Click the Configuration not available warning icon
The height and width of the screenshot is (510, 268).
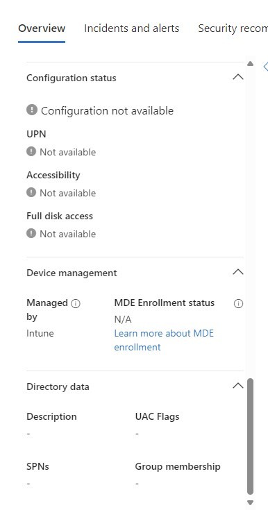point(31,110)
